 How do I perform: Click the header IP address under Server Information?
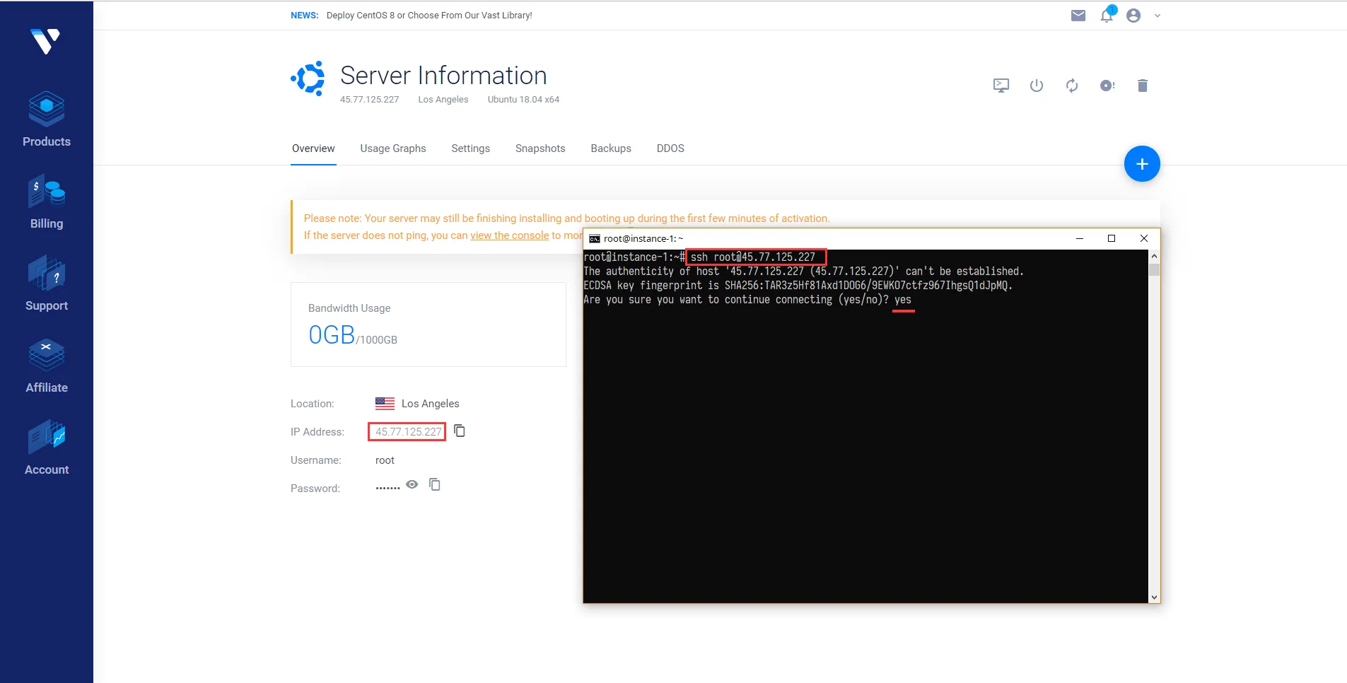tap(369, 100)
